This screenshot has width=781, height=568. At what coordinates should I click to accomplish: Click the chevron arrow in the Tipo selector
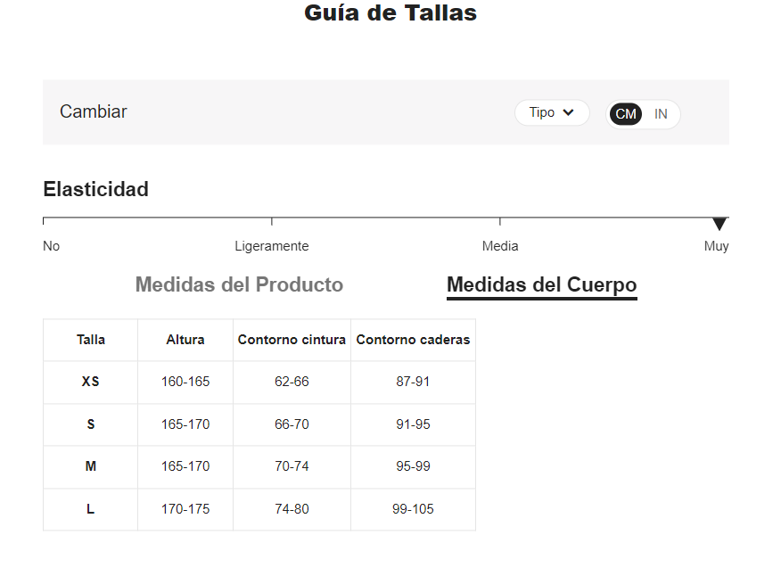[x=568, y=112]
